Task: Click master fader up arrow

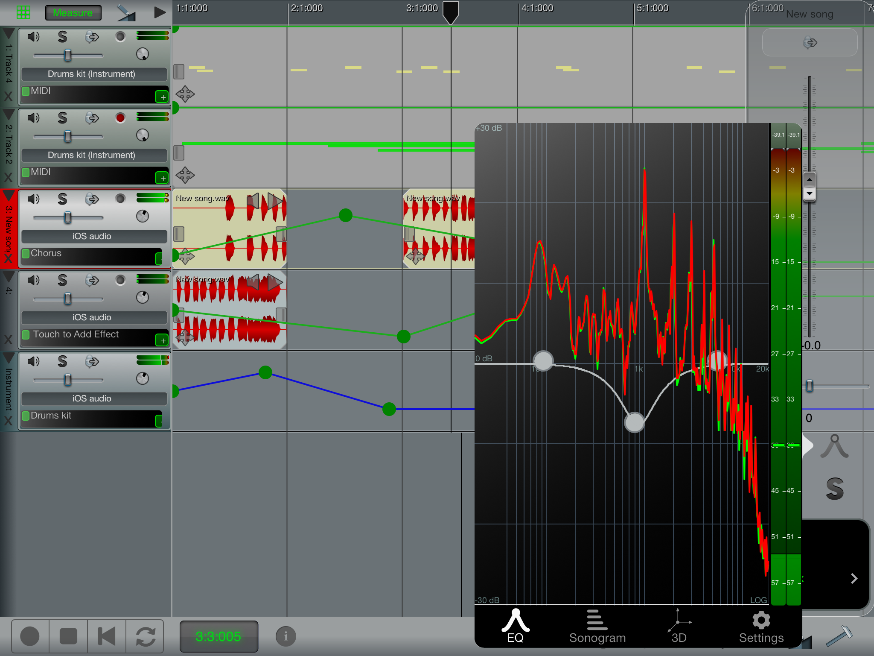Action: click(x=810, y=179)
